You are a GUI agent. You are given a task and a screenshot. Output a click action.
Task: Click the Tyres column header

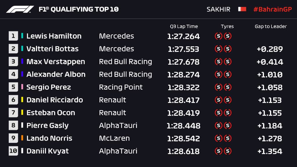pos(227,26)
